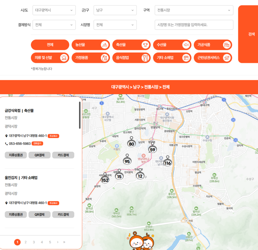This screenshot has height=250, width=258.
Task: Open the 군/구 dropdown showing 남구
Action: [115, 10]
